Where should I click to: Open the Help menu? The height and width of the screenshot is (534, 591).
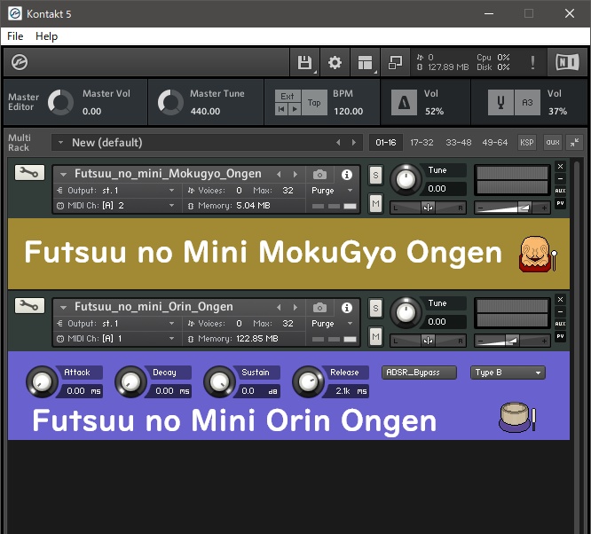tap(47, 36)
